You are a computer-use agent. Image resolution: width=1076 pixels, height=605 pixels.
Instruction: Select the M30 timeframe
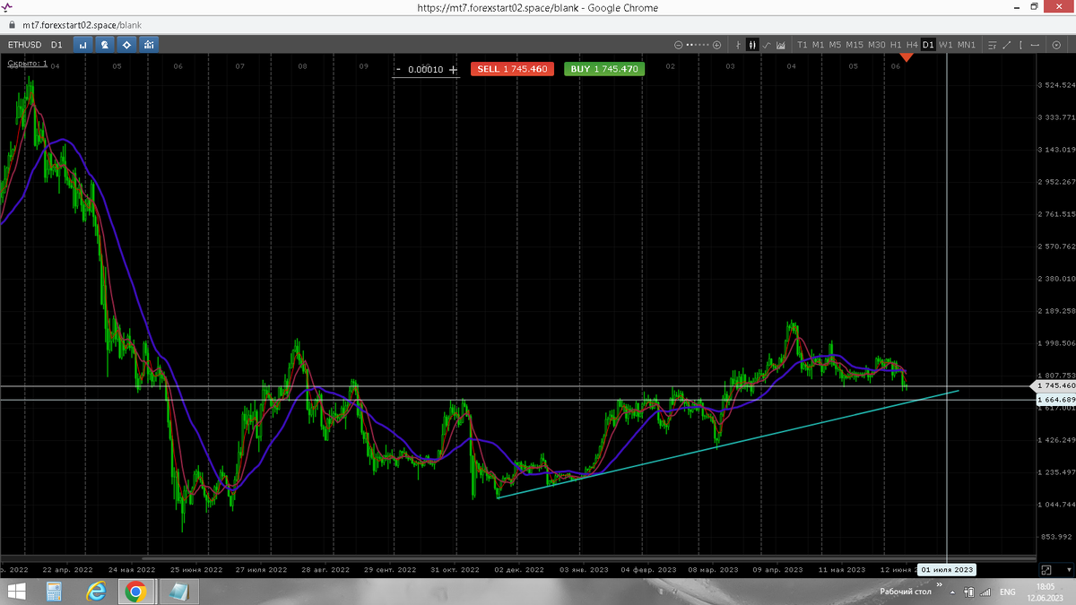(x=877, y=45)
